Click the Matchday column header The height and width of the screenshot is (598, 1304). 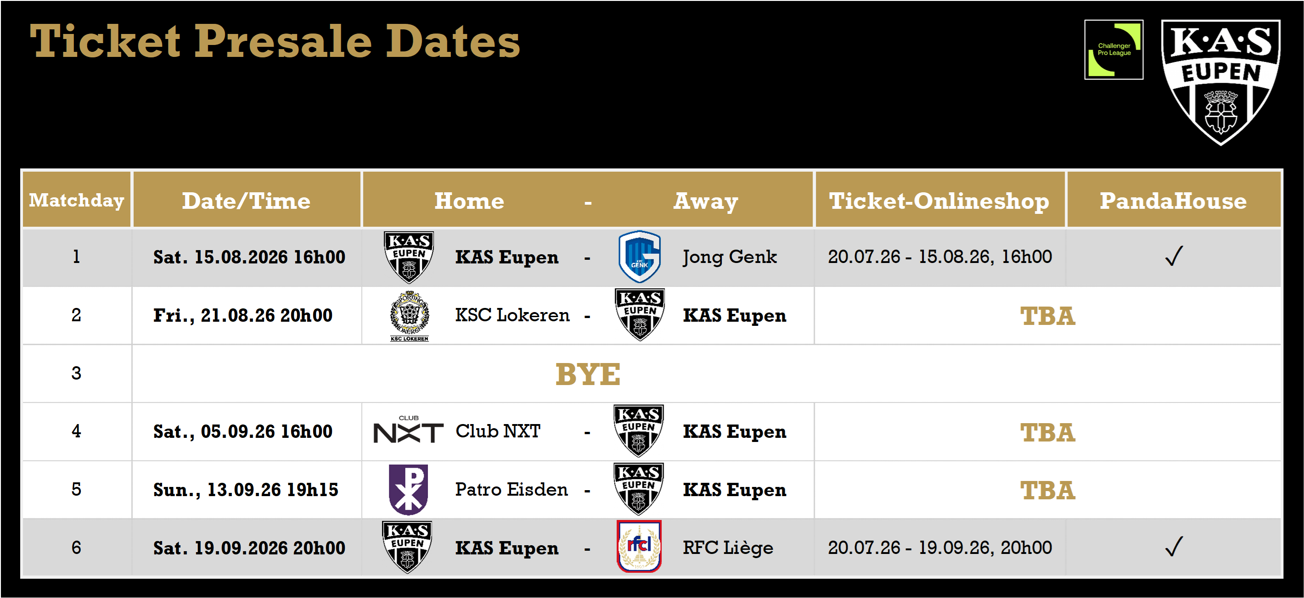coord(76,201)
